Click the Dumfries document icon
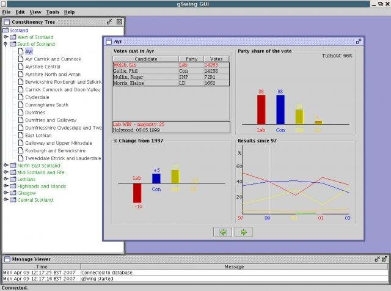The height and width of the screenshot is (291, 391). coord(21,112)
